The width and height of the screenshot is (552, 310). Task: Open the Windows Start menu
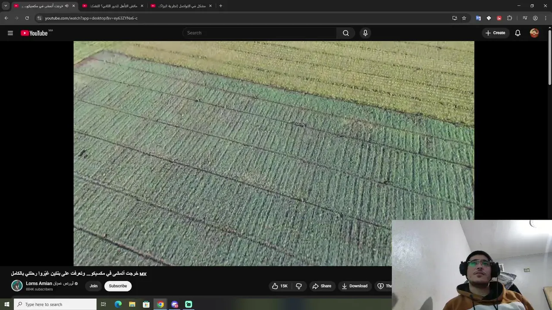[7, 304]
